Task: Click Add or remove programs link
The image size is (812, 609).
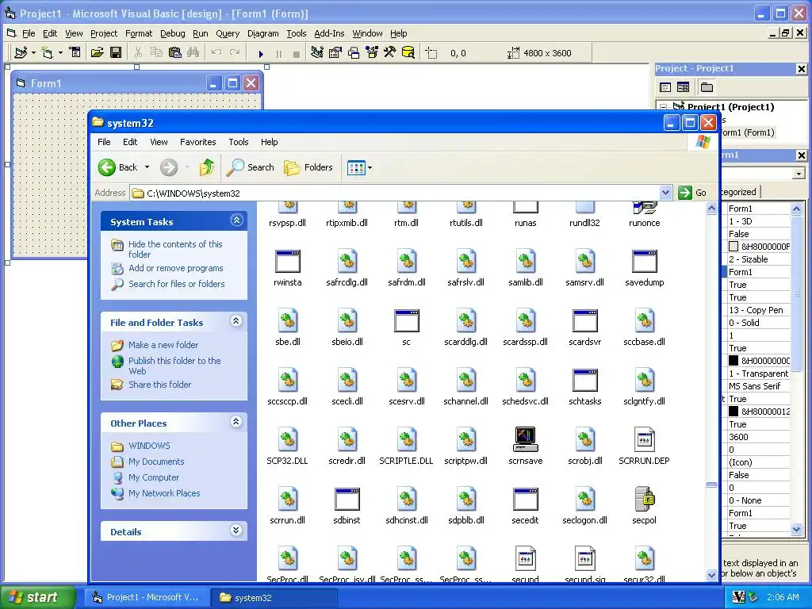Action: (175, 268)
